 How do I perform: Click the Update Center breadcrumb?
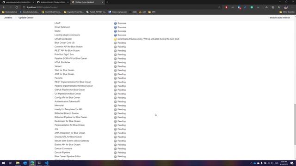point(26,18)
